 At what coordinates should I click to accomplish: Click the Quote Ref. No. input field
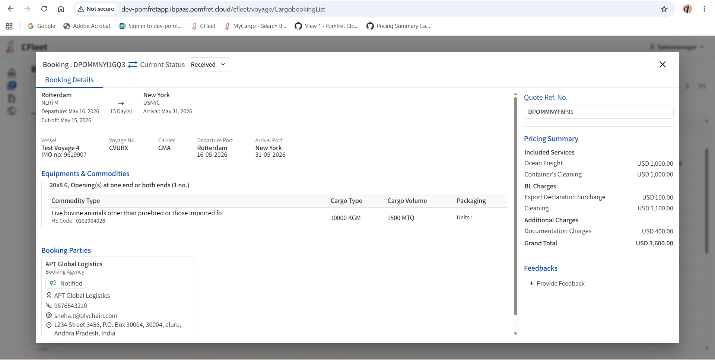coord(598,112)
